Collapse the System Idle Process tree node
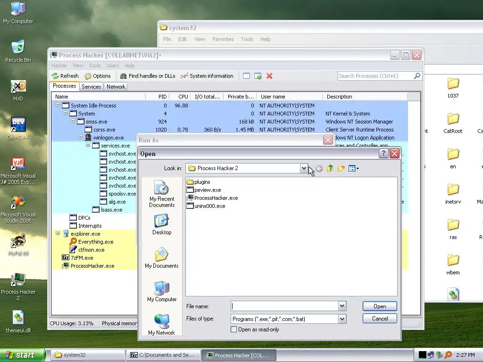This screenshot has width=483, height=362. tap(58, 105)
